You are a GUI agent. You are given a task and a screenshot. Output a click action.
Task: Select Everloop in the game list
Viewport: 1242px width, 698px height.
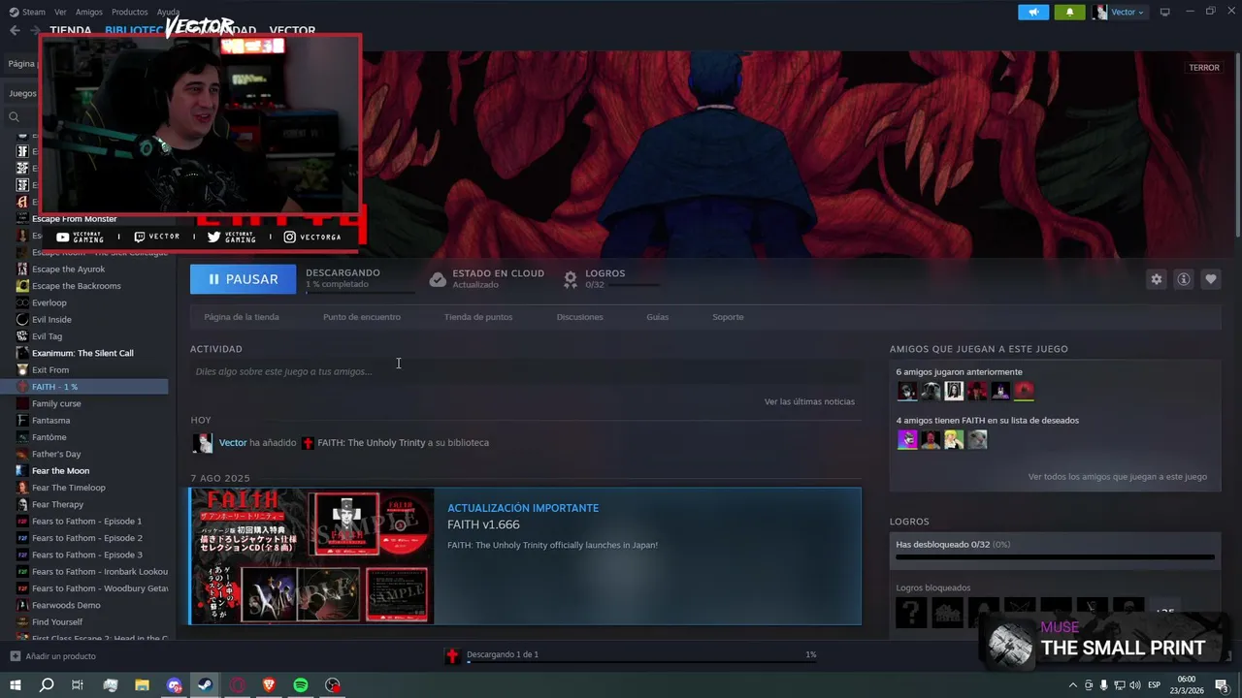click(x=49, y=302)
